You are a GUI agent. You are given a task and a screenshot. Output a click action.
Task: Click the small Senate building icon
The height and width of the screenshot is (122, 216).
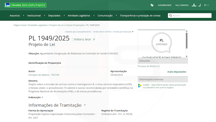coord(199,5)
